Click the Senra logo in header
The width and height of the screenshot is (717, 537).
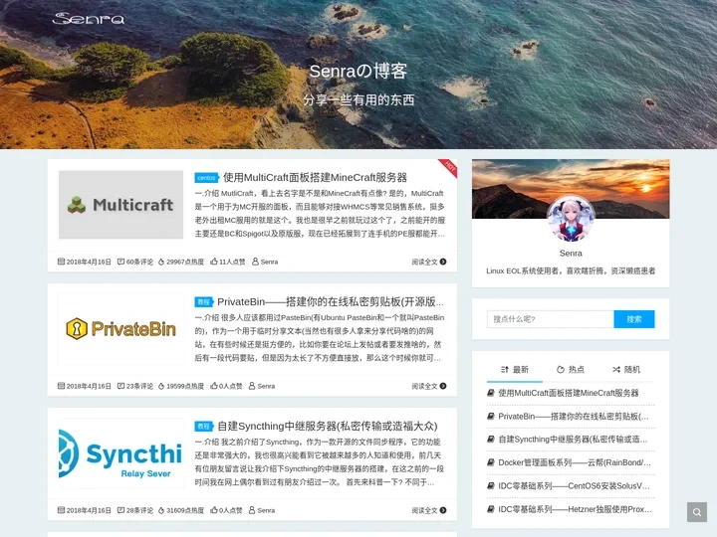tap(89, 18)
